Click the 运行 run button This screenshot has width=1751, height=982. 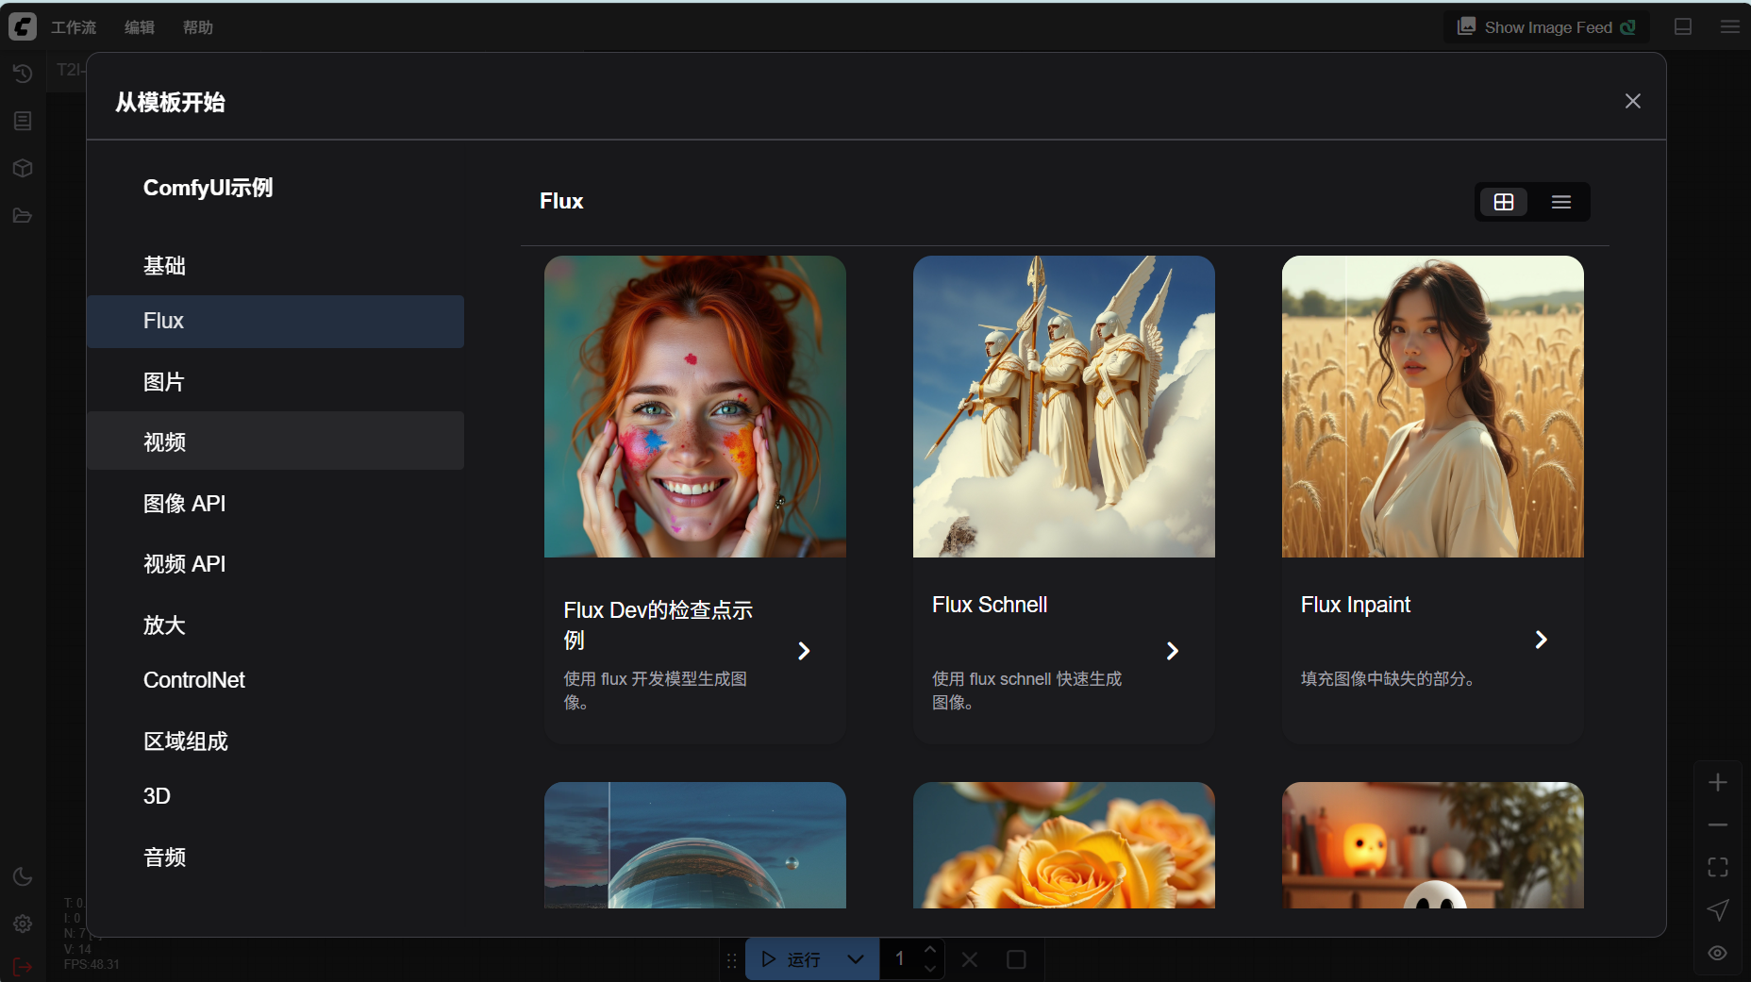pyautogui.click(x=790, y=959)
